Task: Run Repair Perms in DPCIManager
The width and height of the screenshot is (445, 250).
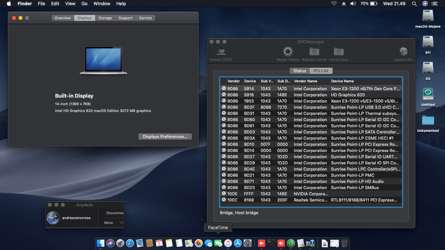Action: (x=288, y=52)
